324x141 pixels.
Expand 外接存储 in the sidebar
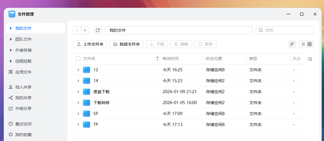click(11, 50)
